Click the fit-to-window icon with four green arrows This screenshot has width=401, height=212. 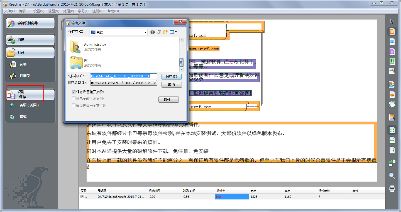pos(392,130)
